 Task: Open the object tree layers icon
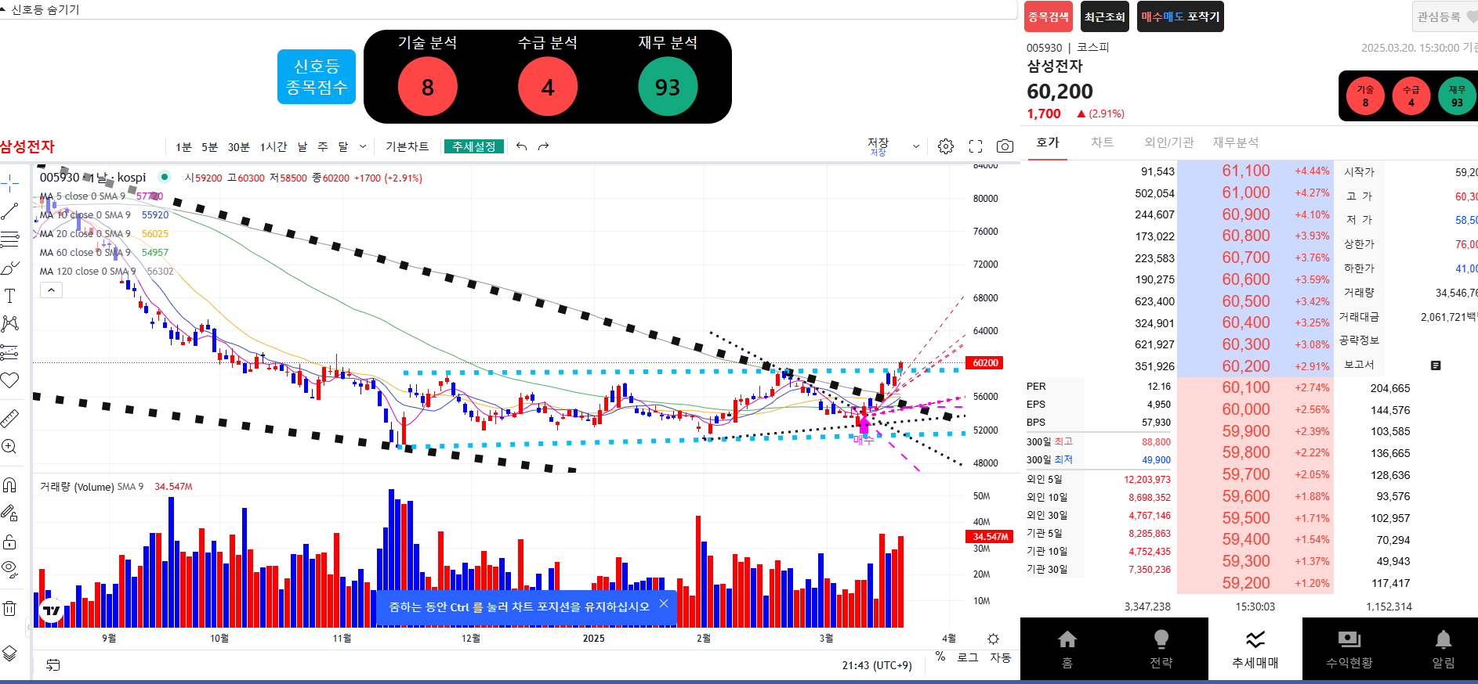pos(9,653)
